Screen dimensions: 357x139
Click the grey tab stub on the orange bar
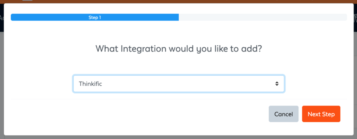(x=27, y=0)
